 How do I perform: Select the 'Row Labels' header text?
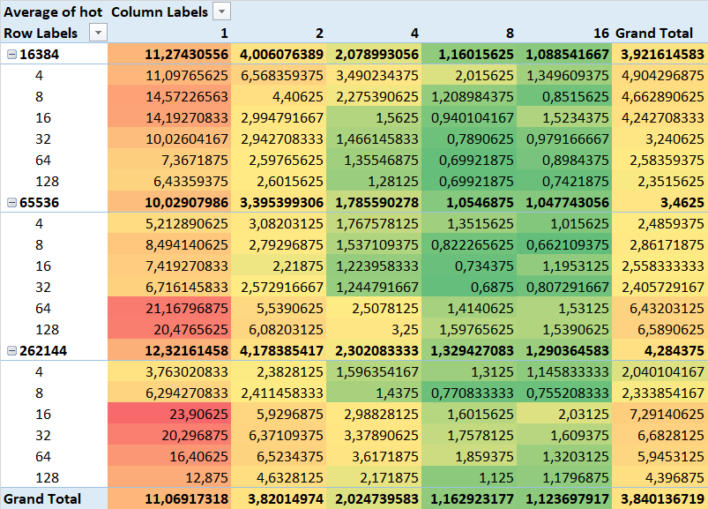pos(41,33)
